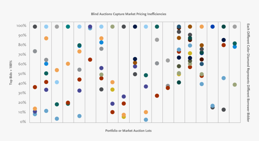Select light blue dot near 45% in eighteenth lot
Image resolution: width=259 pixels, height=141 pixels.
pyautogui.click(x=224, y=78)
